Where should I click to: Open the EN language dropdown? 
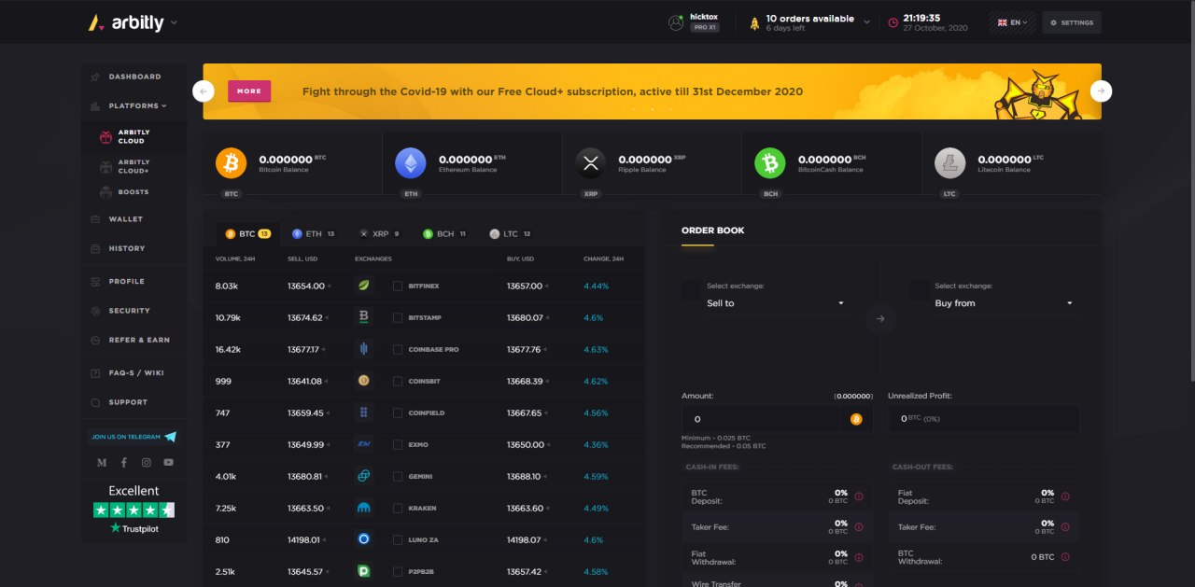1013,22
